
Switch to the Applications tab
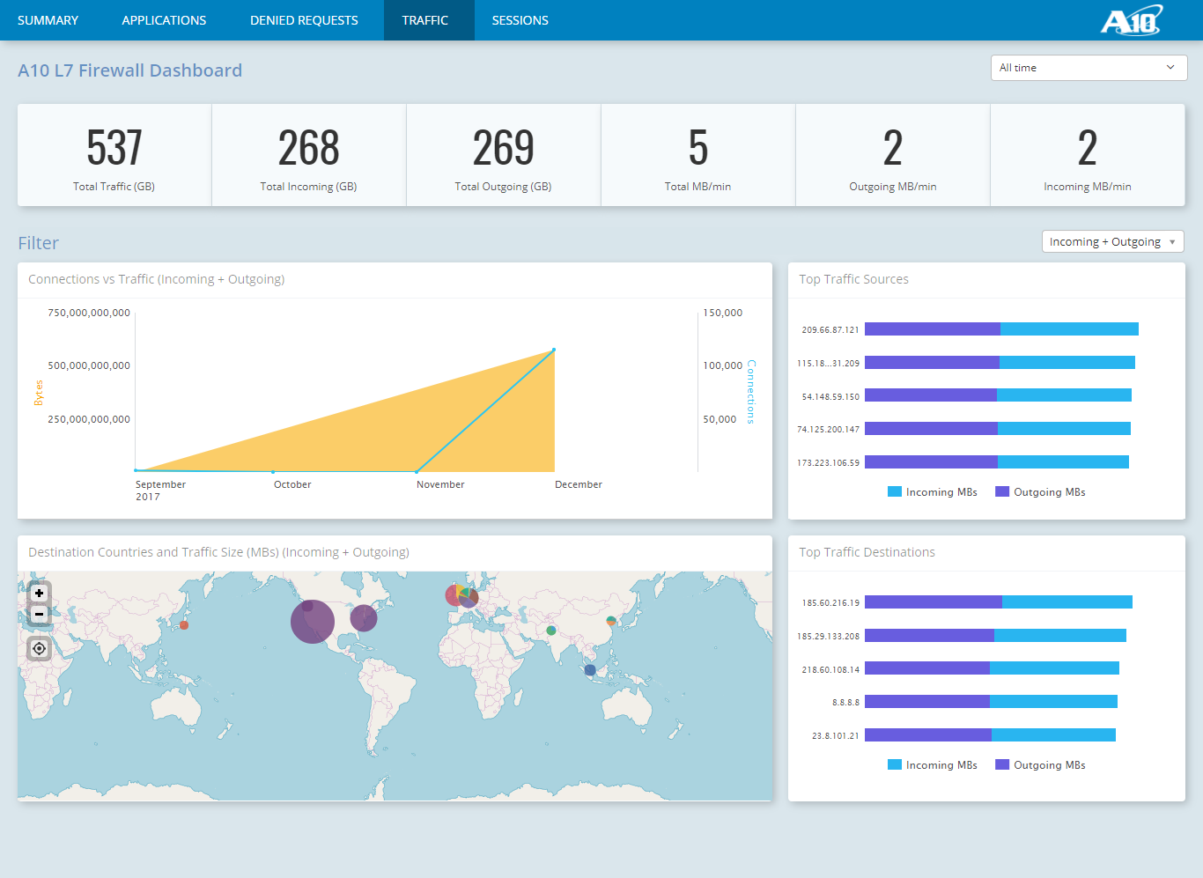(164, 20)
